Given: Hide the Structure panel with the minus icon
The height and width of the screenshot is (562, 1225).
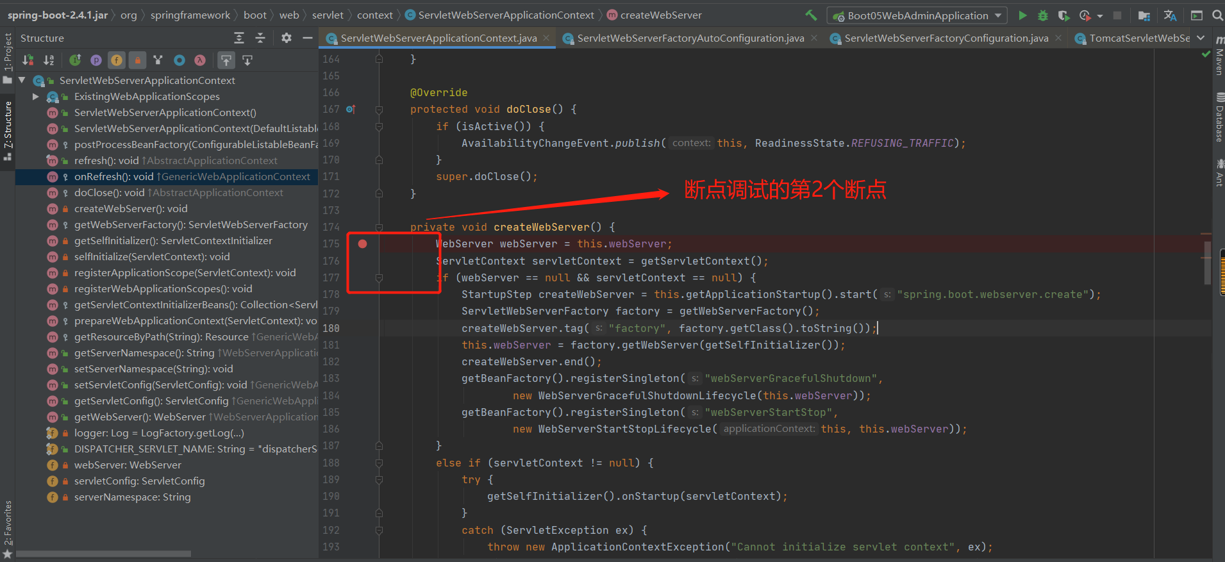Looking at the screenshot, I should pos(308,38).
